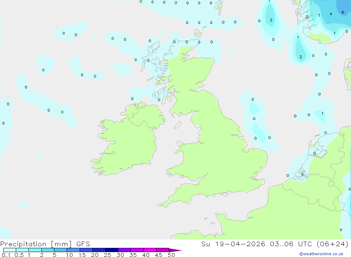Pick the 45–50 mm legend swatch
The width and height of the screenshot is (351, 257).
[x=163, y=250]
